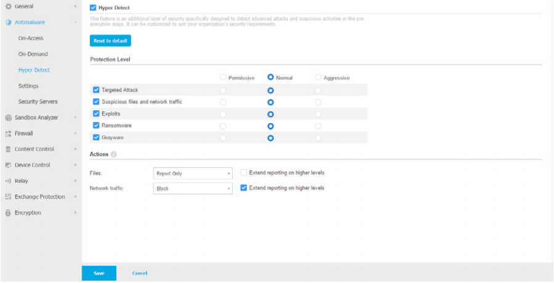554x283 pixels.
Task: Click the Device Control icon
Action: [x=9, y=165]
